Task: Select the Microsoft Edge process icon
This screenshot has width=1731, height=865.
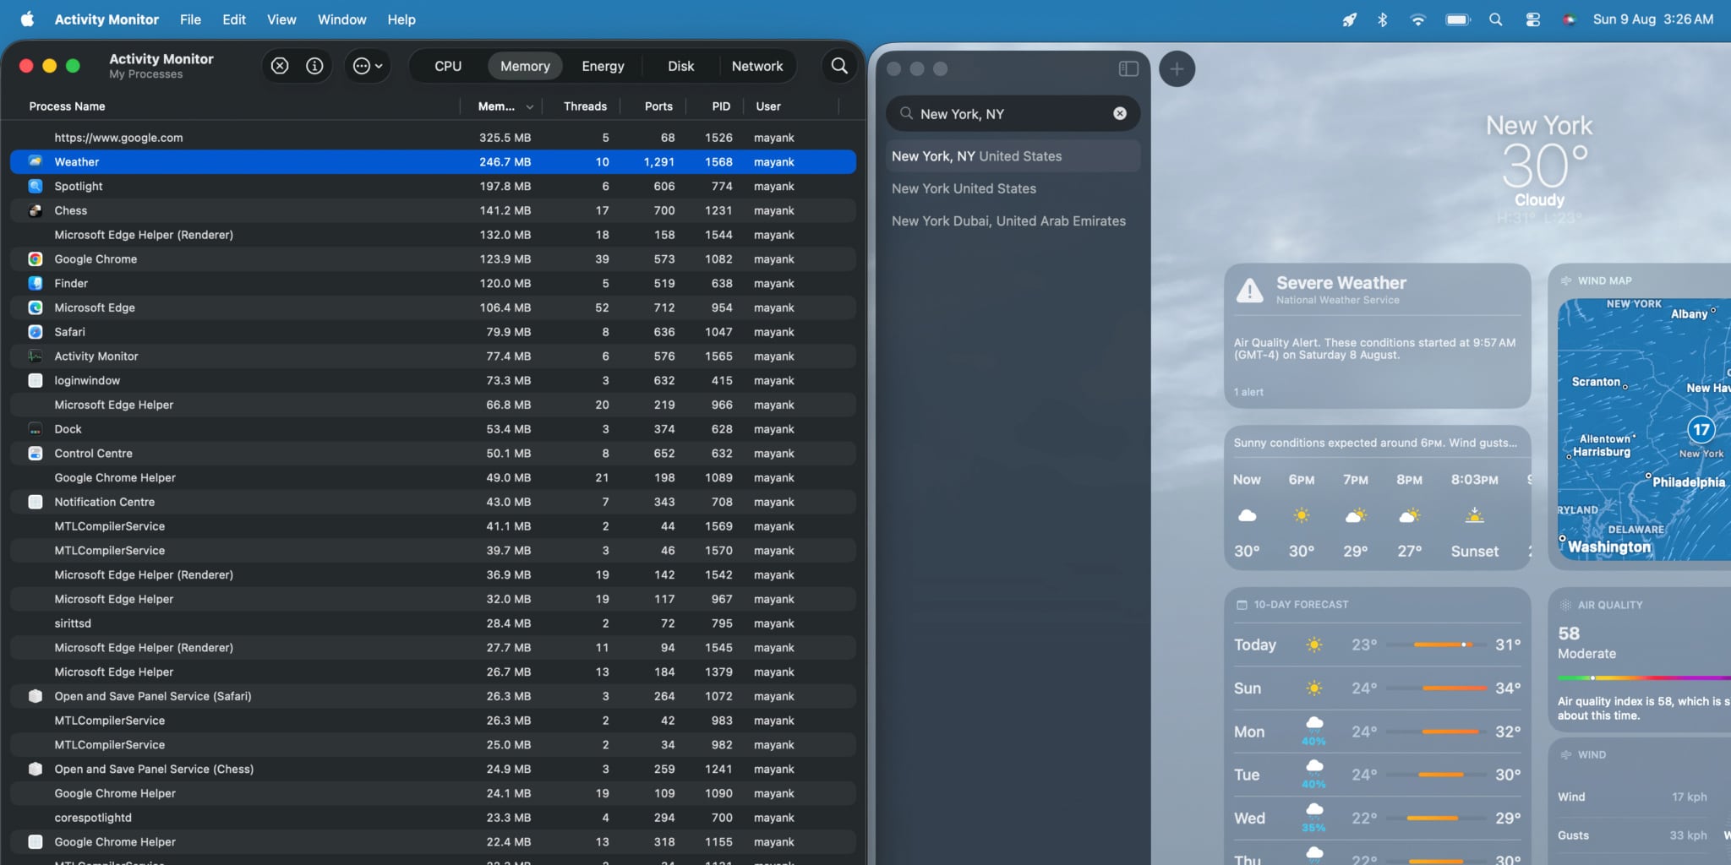Action: pyautogui.click(x=35, y=307)
